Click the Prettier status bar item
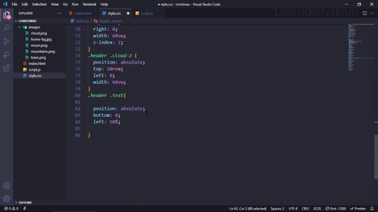Screen dimensions: 378x212 tap(358, 208)
